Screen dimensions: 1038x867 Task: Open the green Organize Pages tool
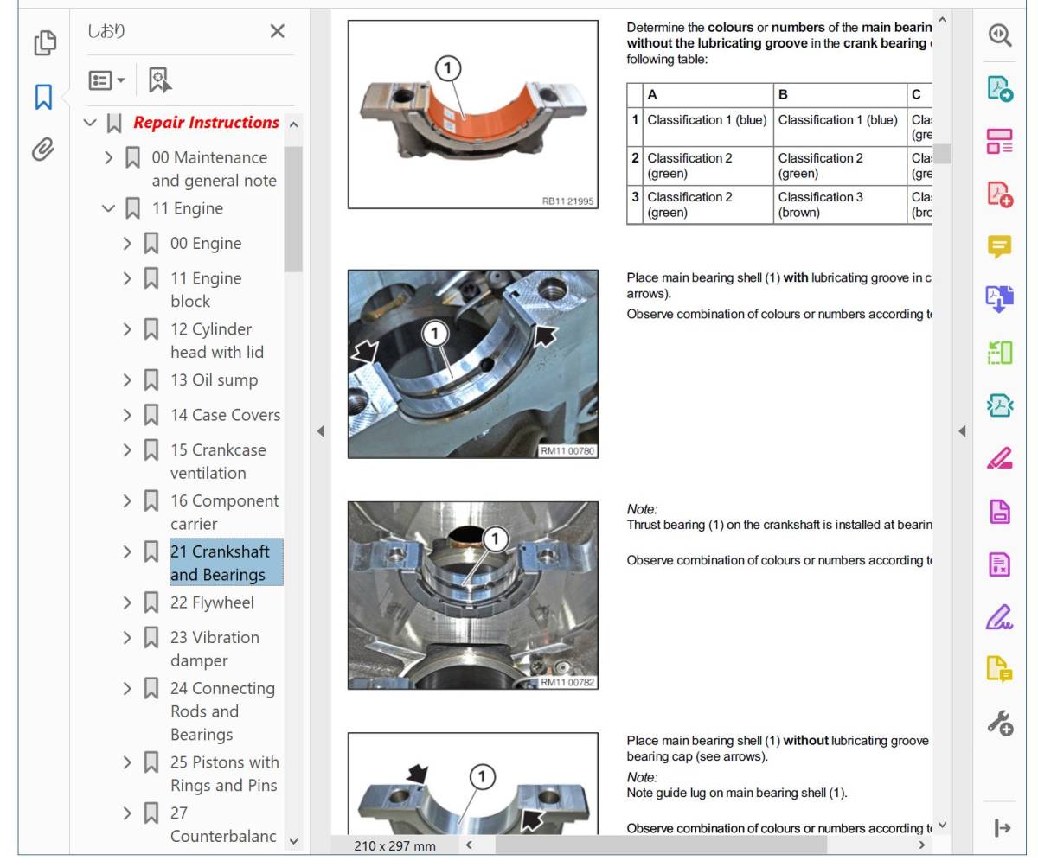1000,352
